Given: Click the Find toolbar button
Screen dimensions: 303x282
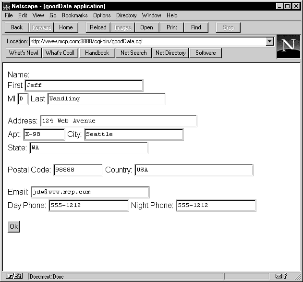Looking at the screenshot, I should 196,27.
